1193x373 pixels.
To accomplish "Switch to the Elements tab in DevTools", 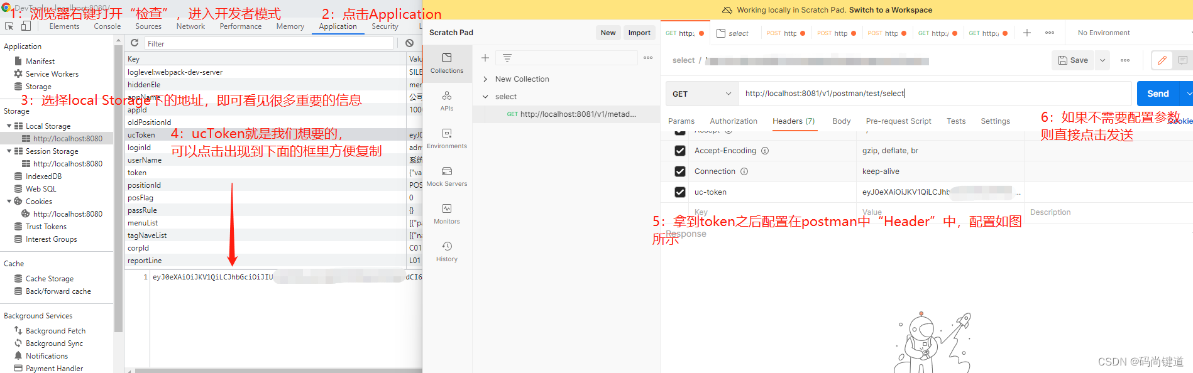I will (64, 26).
